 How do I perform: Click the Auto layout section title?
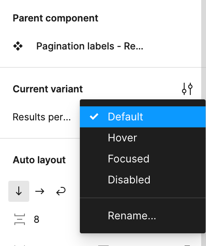point(39,160)
